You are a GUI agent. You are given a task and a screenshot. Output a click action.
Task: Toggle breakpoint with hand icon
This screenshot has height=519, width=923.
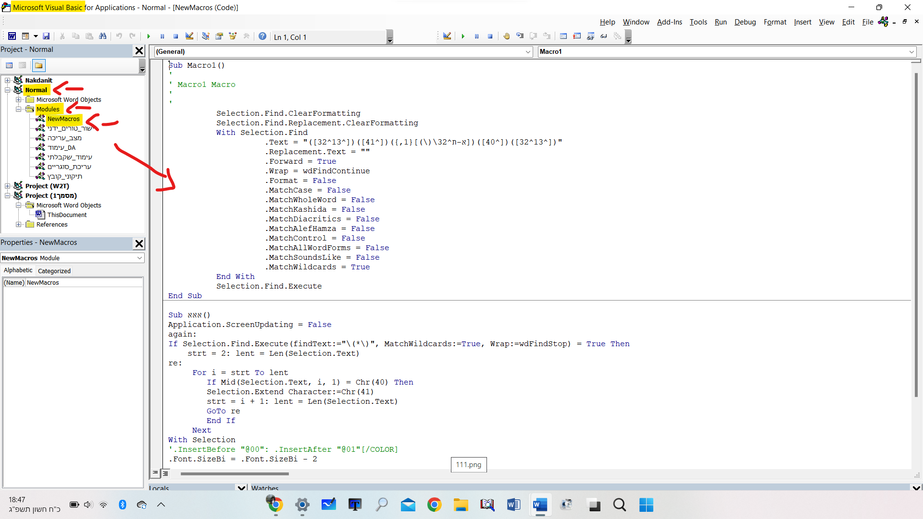click(x=506, y=36)
